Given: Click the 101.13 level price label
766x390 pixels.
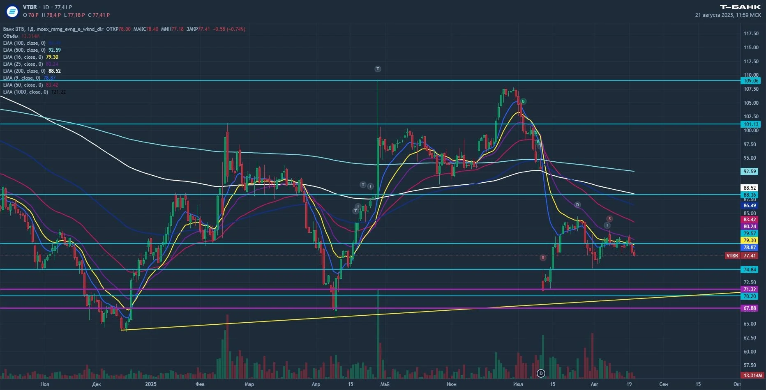Looking at the screenshot, I should [751, 124].
